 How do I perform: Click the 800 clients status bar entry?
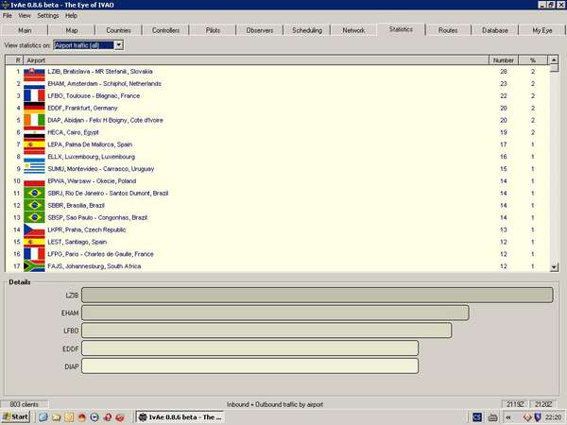tap(25, 404)
